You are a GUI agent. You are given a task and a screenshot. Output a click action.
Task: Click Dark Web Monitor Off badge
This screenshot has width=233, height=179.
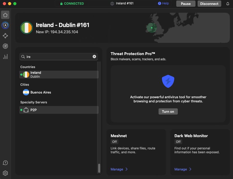pyautogui.click(x=178, y=142)
